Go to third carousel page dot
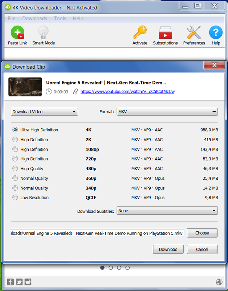Image resolution: width=228 pixels, height=291 pixels. [119, 268]
